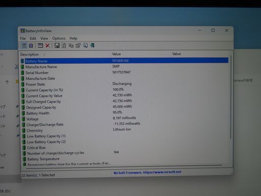
Task: Click the 22 item(s), 1 Selected status text
Action: 38,175
